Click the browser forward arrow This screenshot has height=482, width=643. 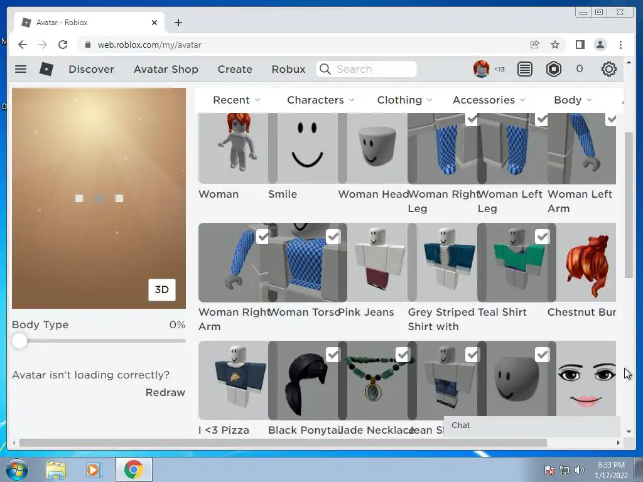(x=43, y=45)
